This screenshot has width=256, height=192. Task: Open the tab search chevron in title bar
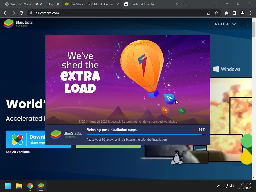216,3
